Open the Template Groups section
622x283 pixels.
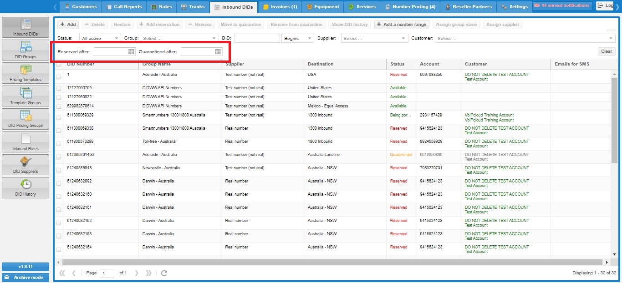click(25, 96)
